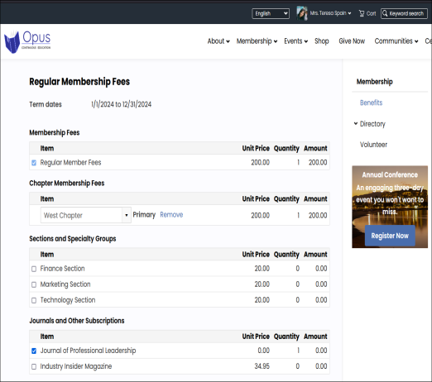Viewport: 432px width, 382px height.
Task: Click the Keyword search field
Action: click(x=404, y=13)
